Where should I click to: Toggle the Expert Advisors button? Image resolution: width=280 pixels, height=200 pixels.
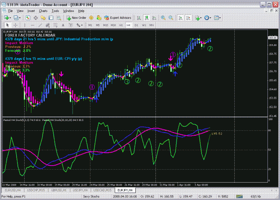(118, 18)
